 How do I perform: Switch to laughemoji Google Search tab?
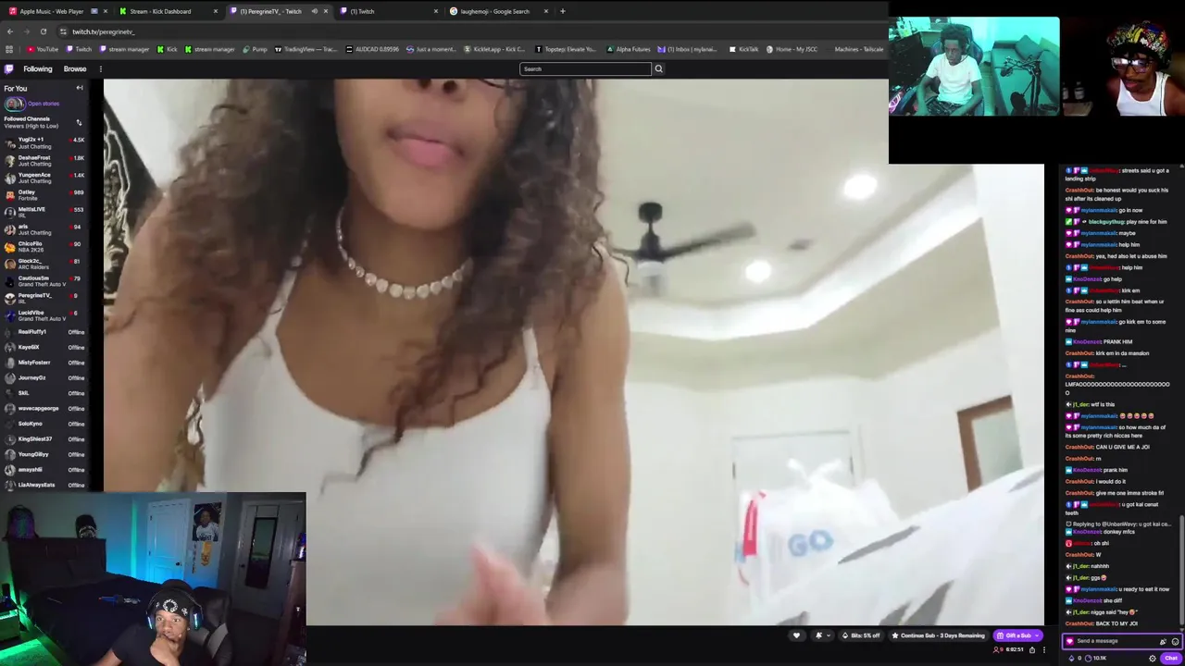click(x=498, y=11)
